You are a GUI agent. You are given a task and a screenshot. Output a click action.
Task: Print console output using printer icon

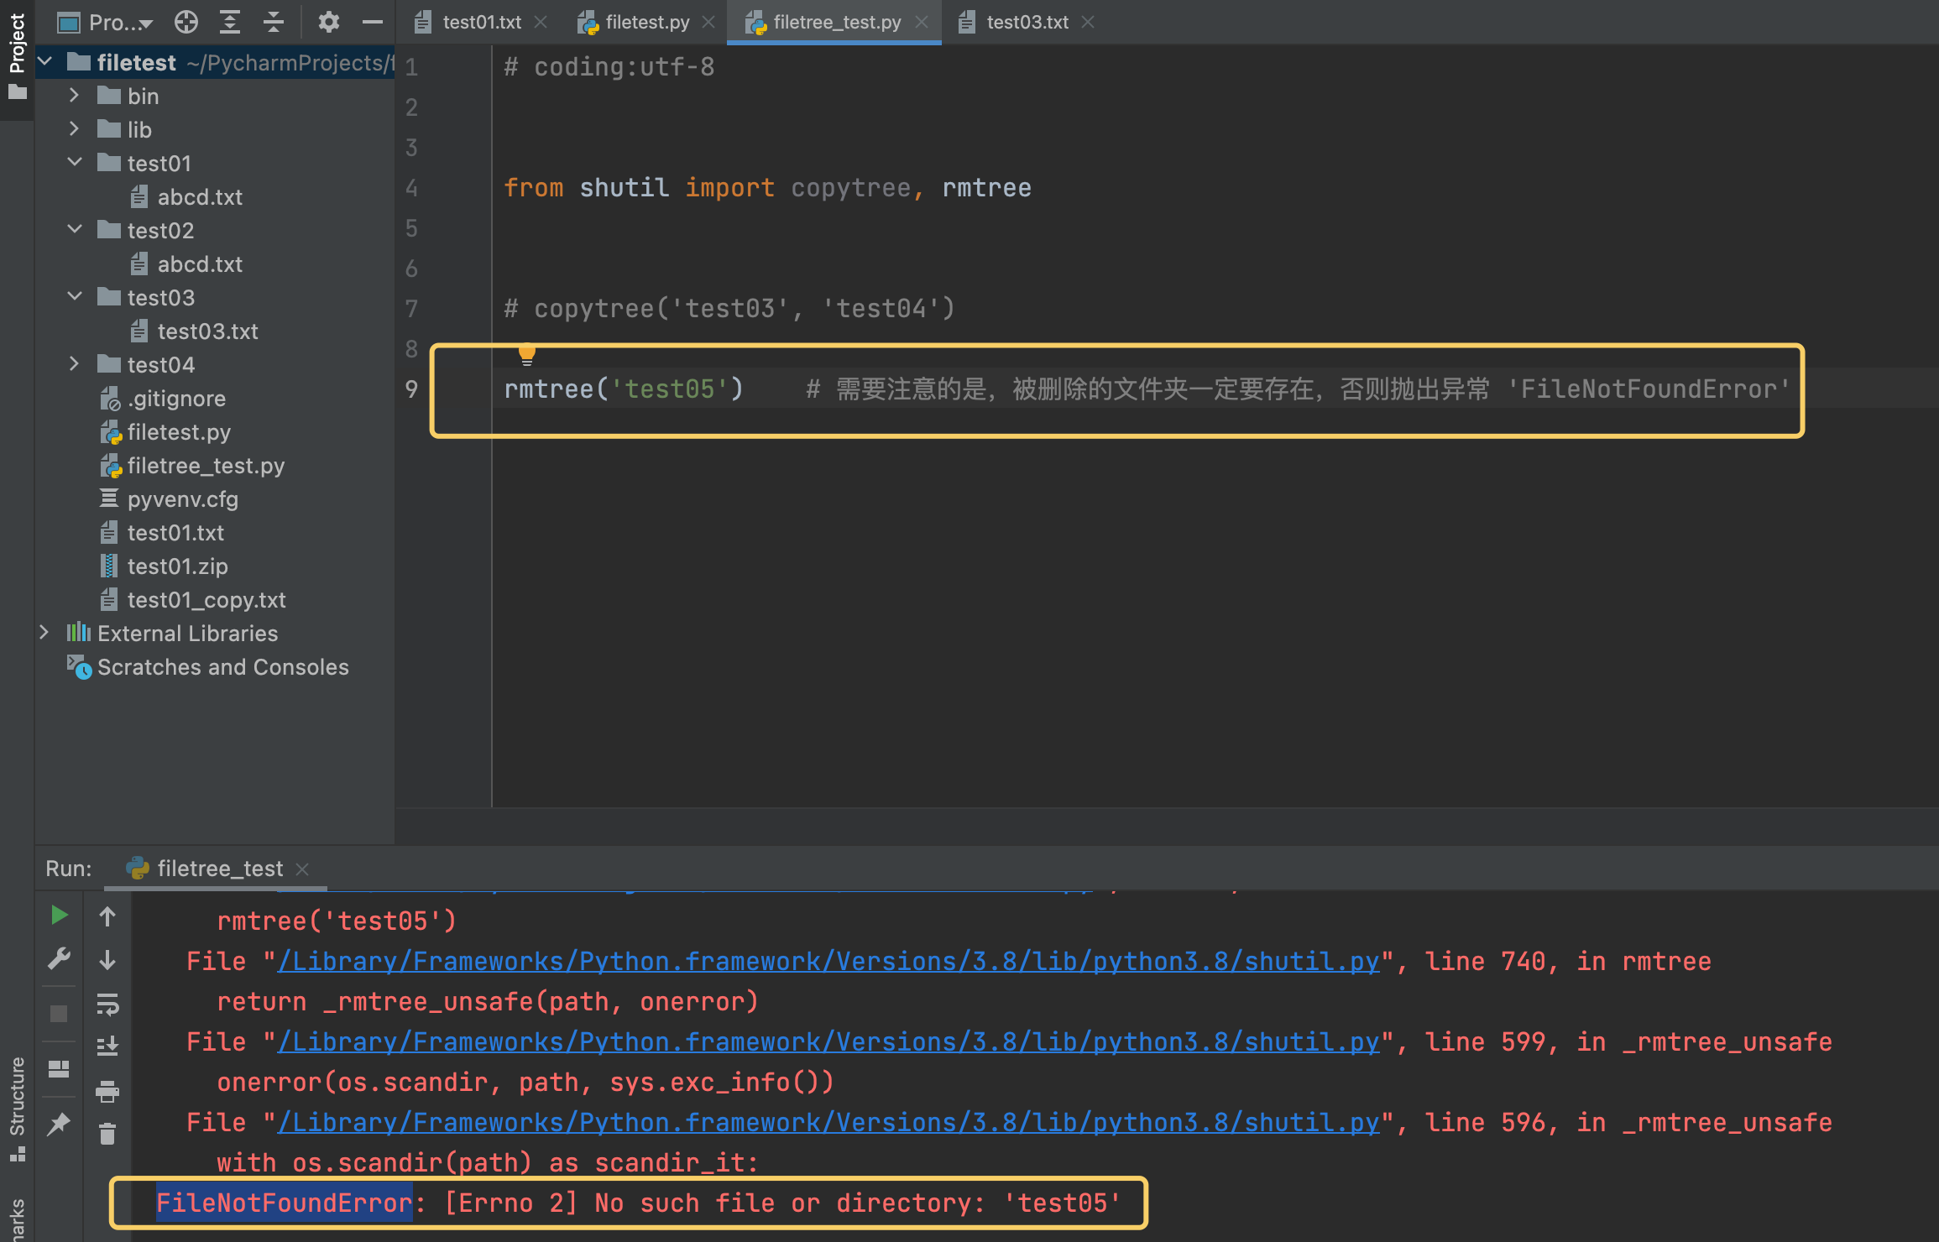(x=107, y=1093)
